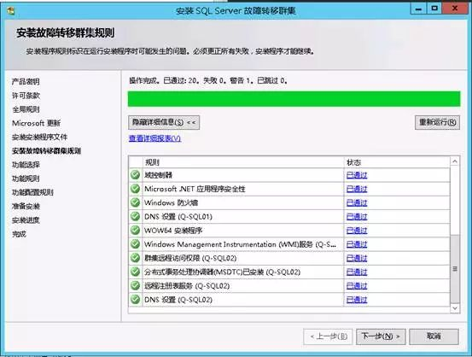
Task: Click the passed icon for 远程注册表服务 (Q-SQL02)
Action: [x=135, y=285]
